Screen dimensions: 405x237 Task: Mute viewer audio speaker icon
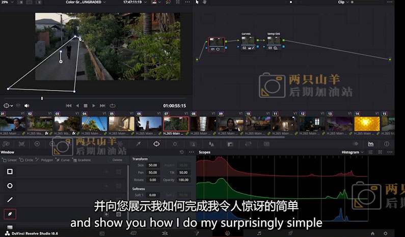pos(27,106)
